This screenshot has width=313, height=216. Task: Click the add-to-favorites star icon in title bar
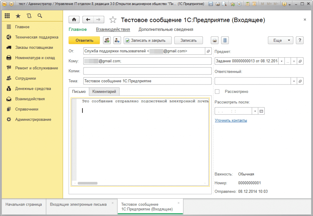click(x=233, y=4)
